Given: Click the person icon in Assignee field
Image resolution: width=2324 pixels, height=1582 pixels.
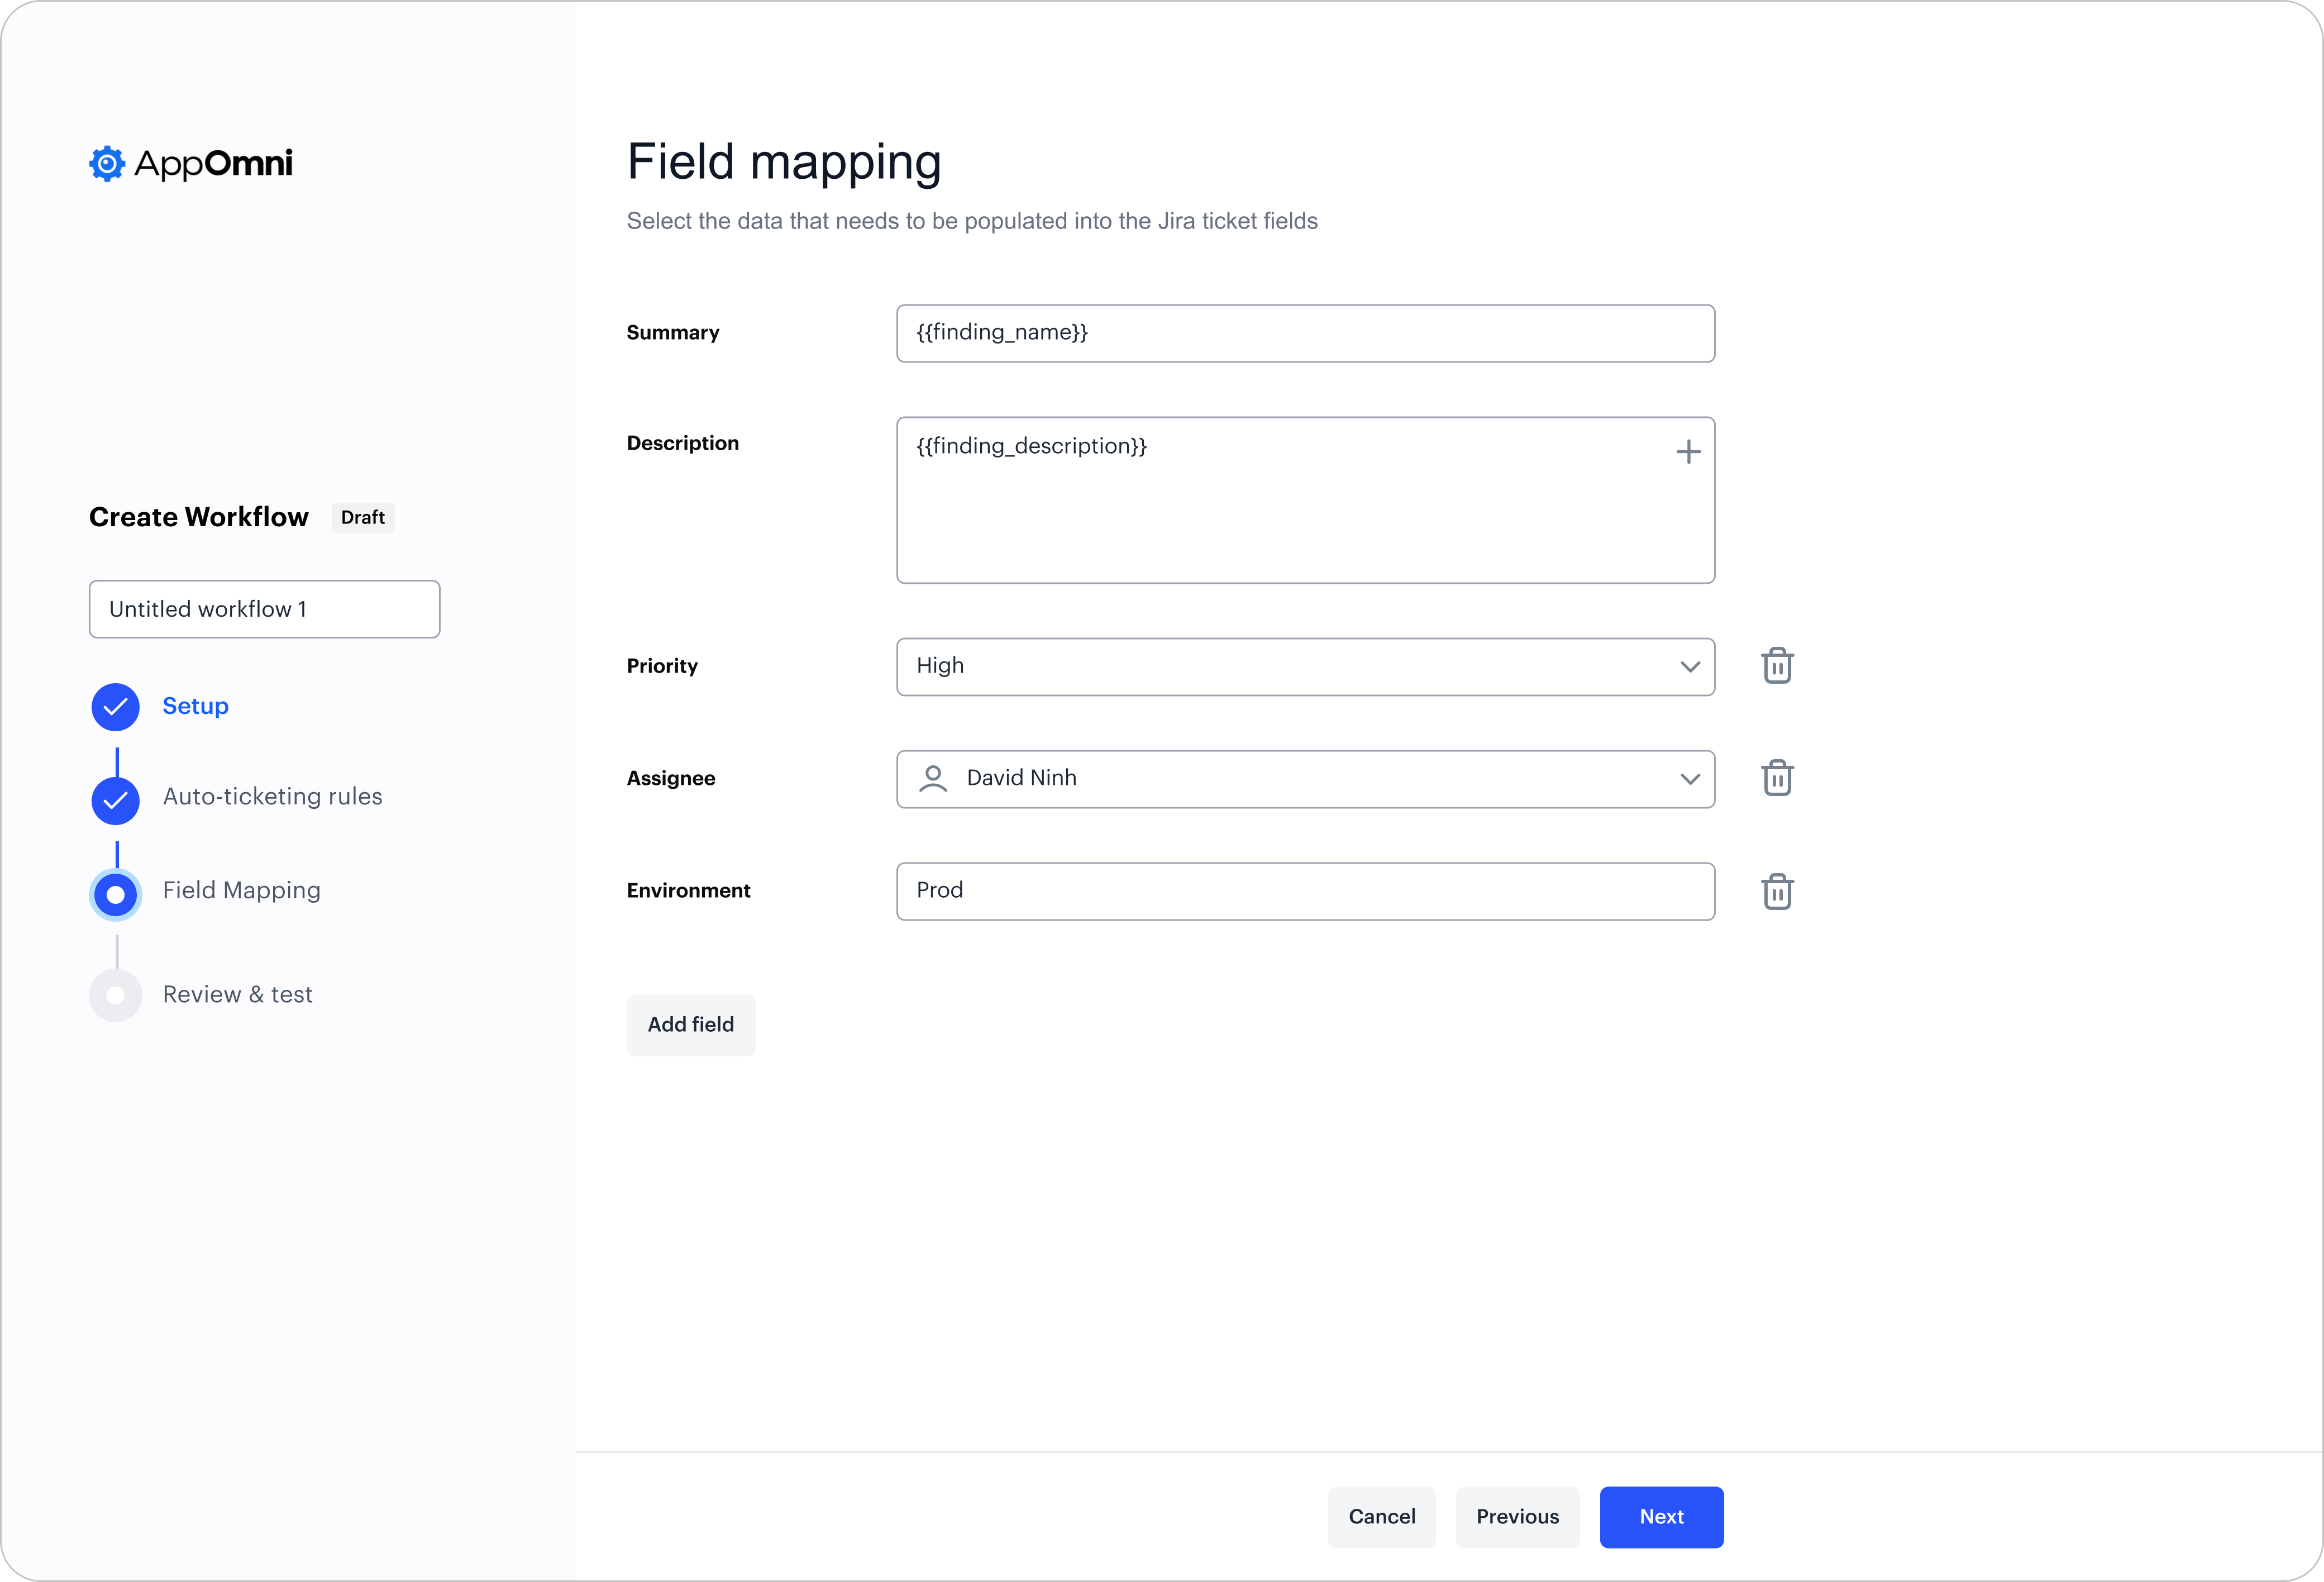Looking at the screenshot, I should coord(932,778).
